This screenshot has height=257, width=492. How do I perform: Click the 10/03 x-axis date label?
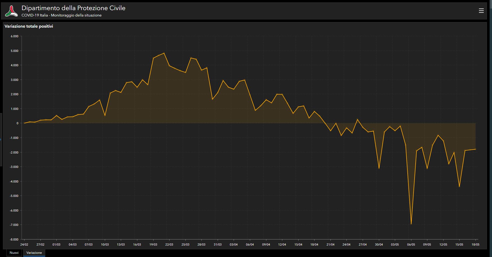click(x=105, y=244)
